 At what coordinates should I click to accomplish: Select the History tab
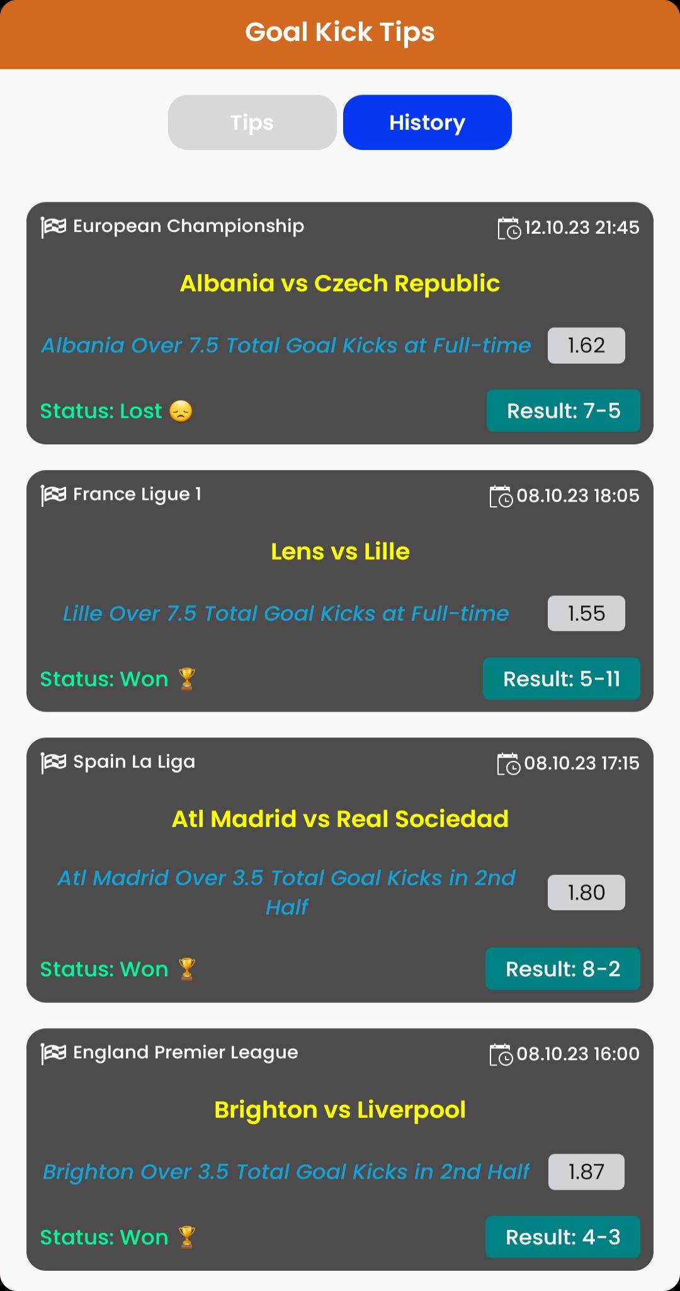pos(427,122)
